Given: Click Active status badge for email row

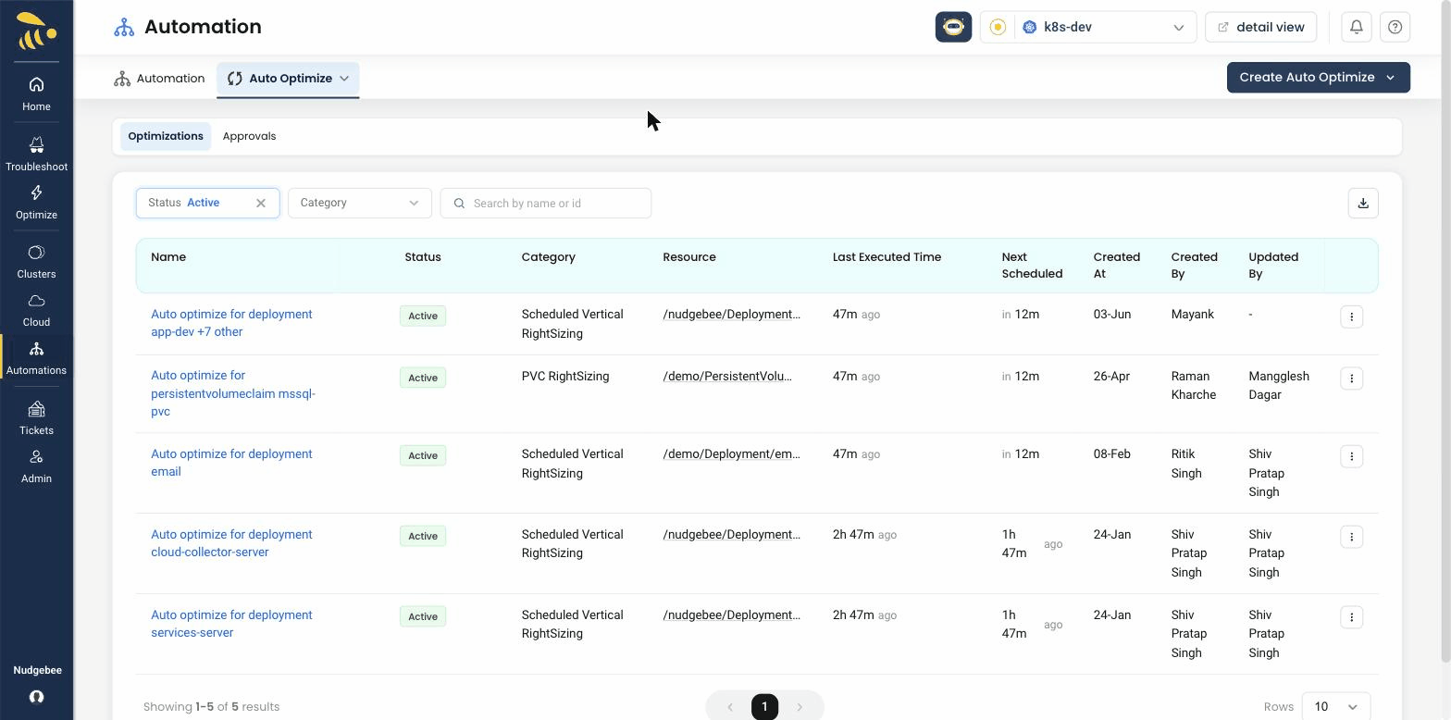Looking at the screenshot, I should (423, 455).
